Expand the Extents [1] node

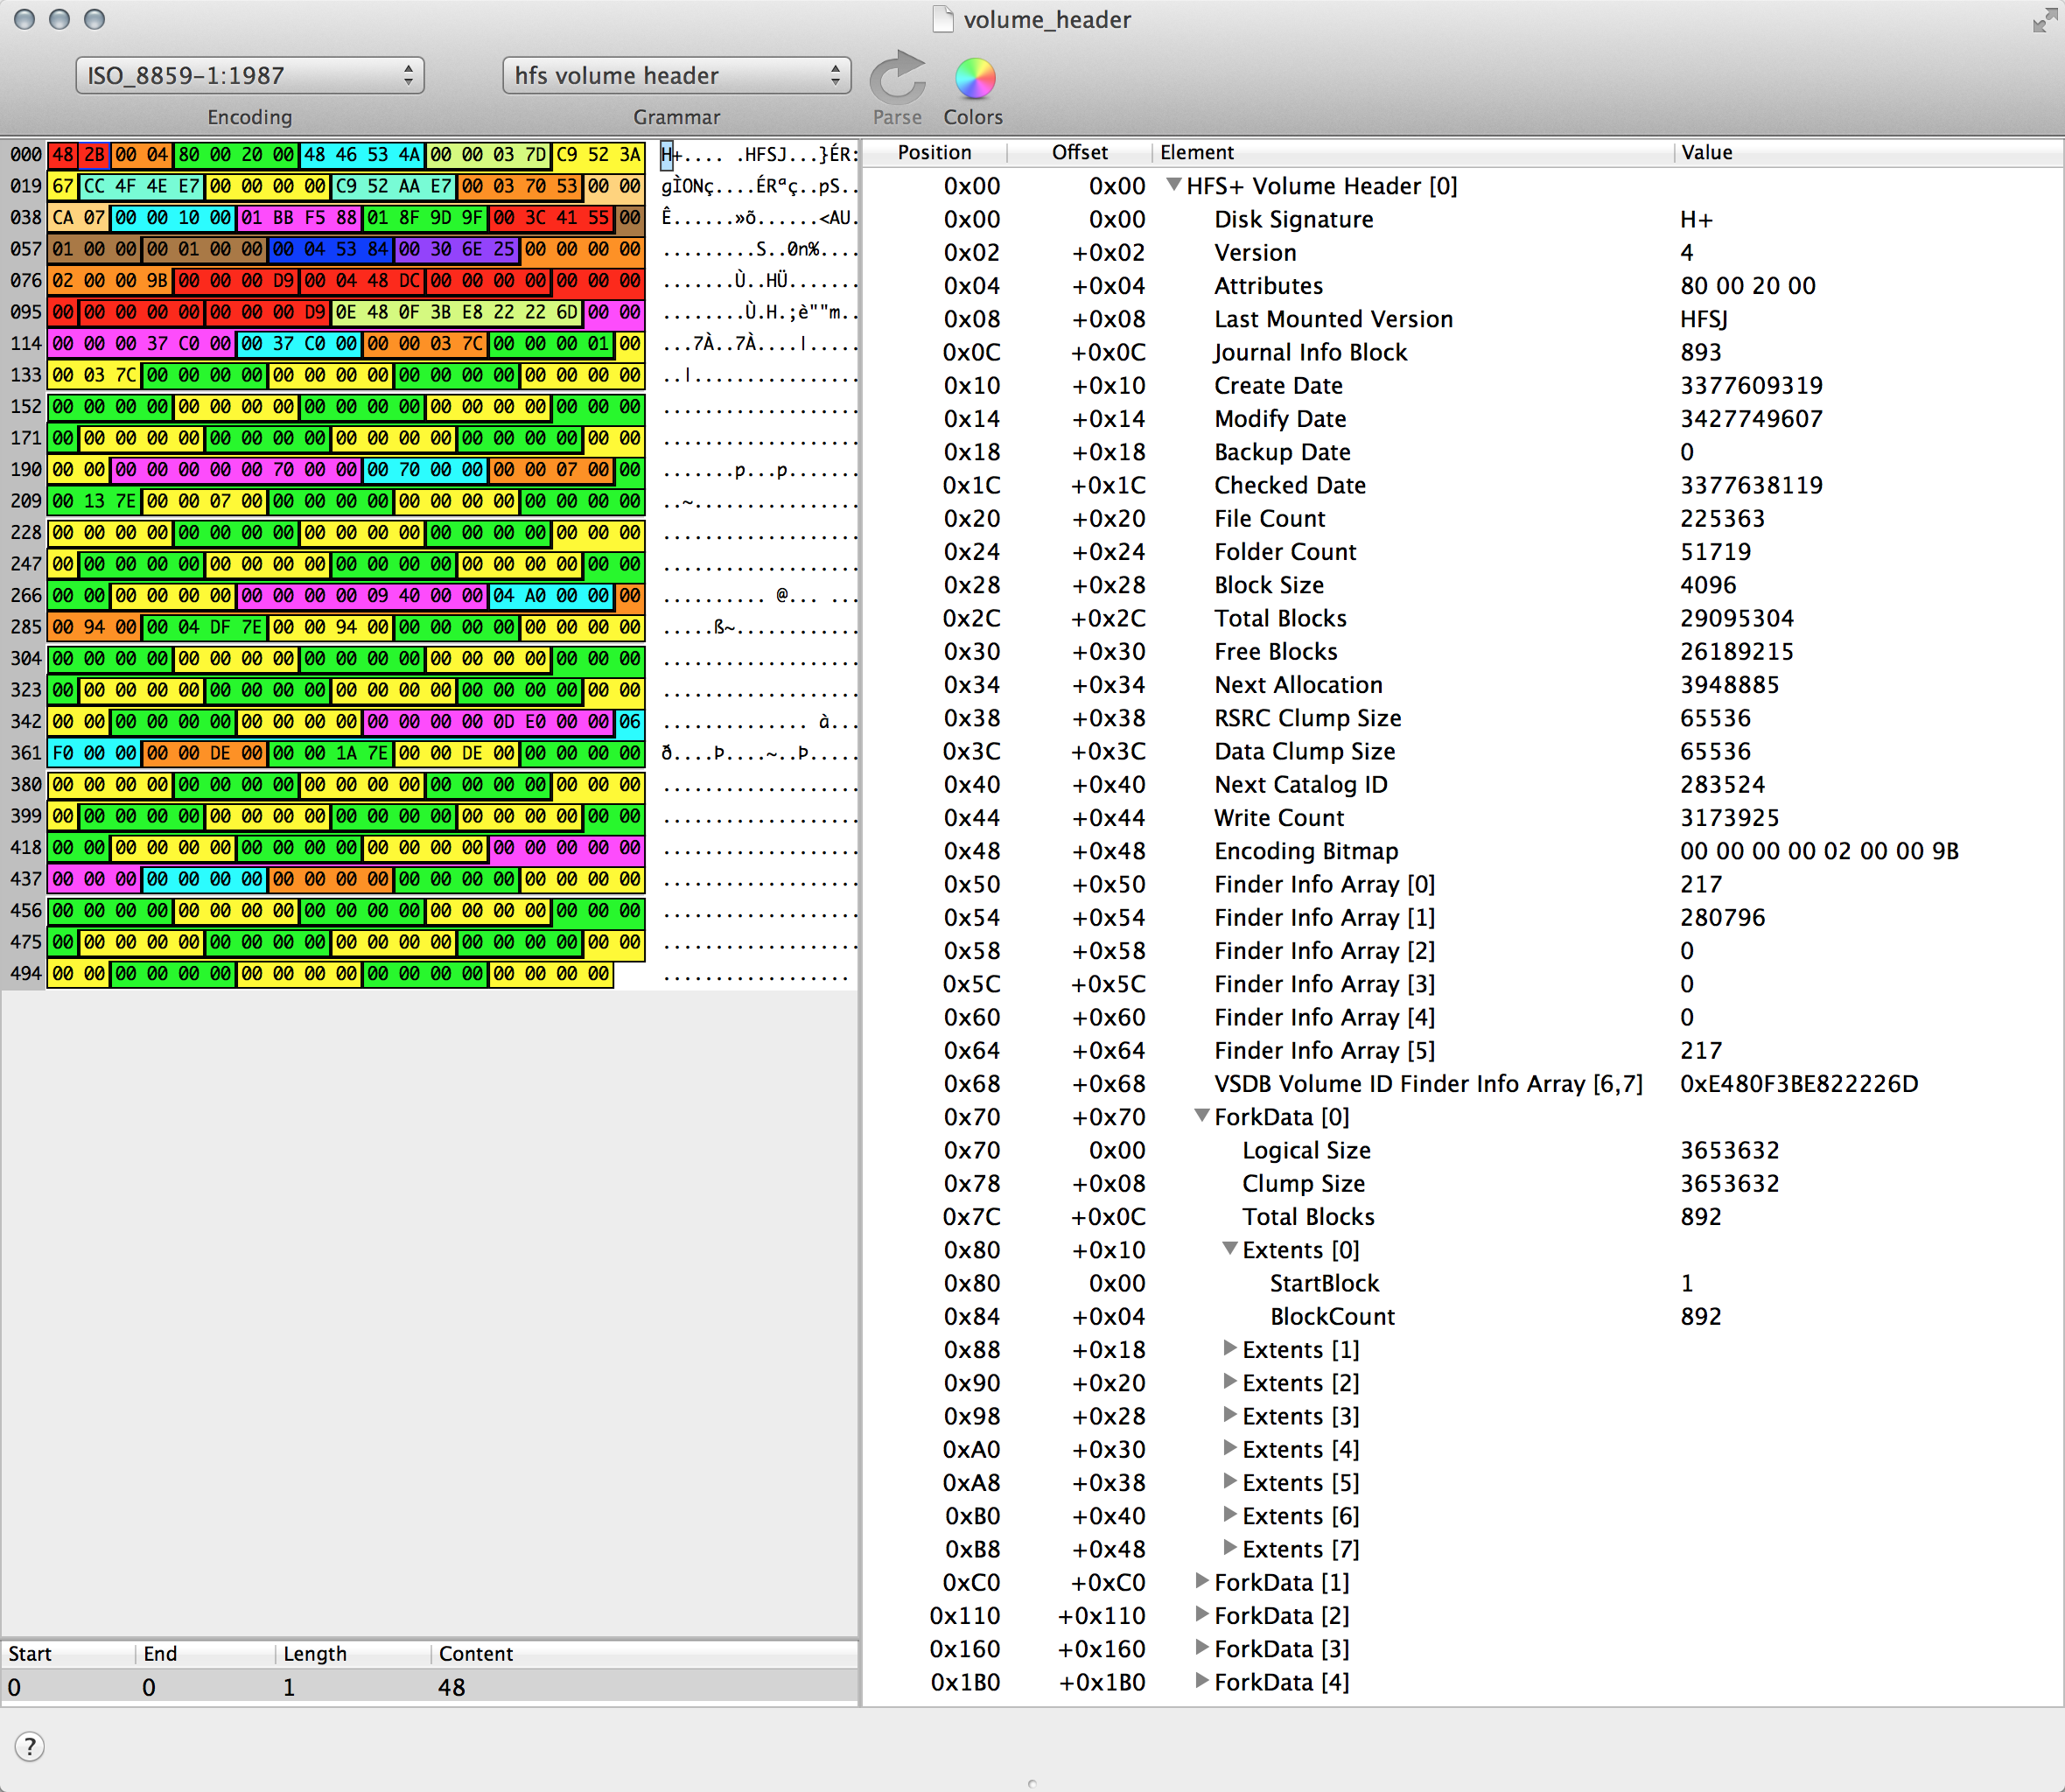click(1230, 1349)
